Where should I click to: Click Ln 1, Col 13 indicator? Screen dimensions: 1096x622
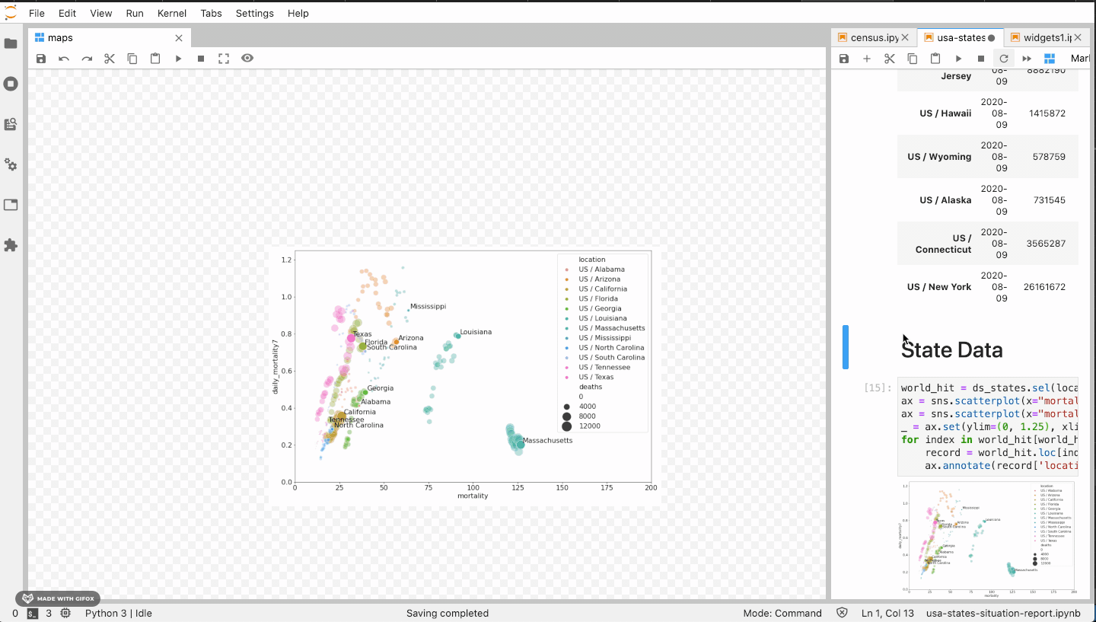click(x=886, y=613)
